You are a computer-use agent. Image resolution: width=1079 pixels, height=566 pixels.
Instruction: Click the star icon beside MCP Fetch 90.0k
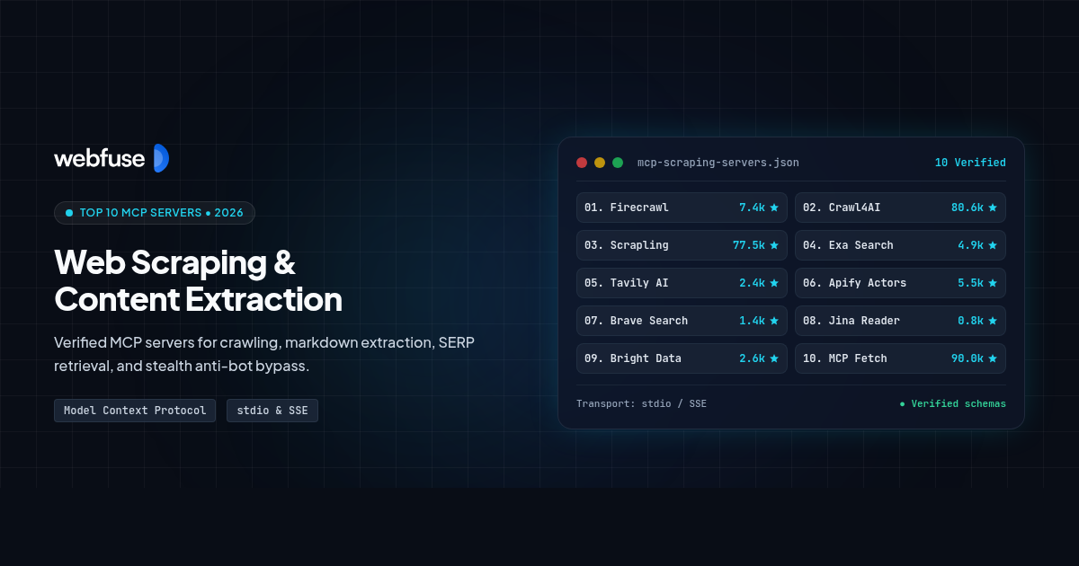click(993, 358)
